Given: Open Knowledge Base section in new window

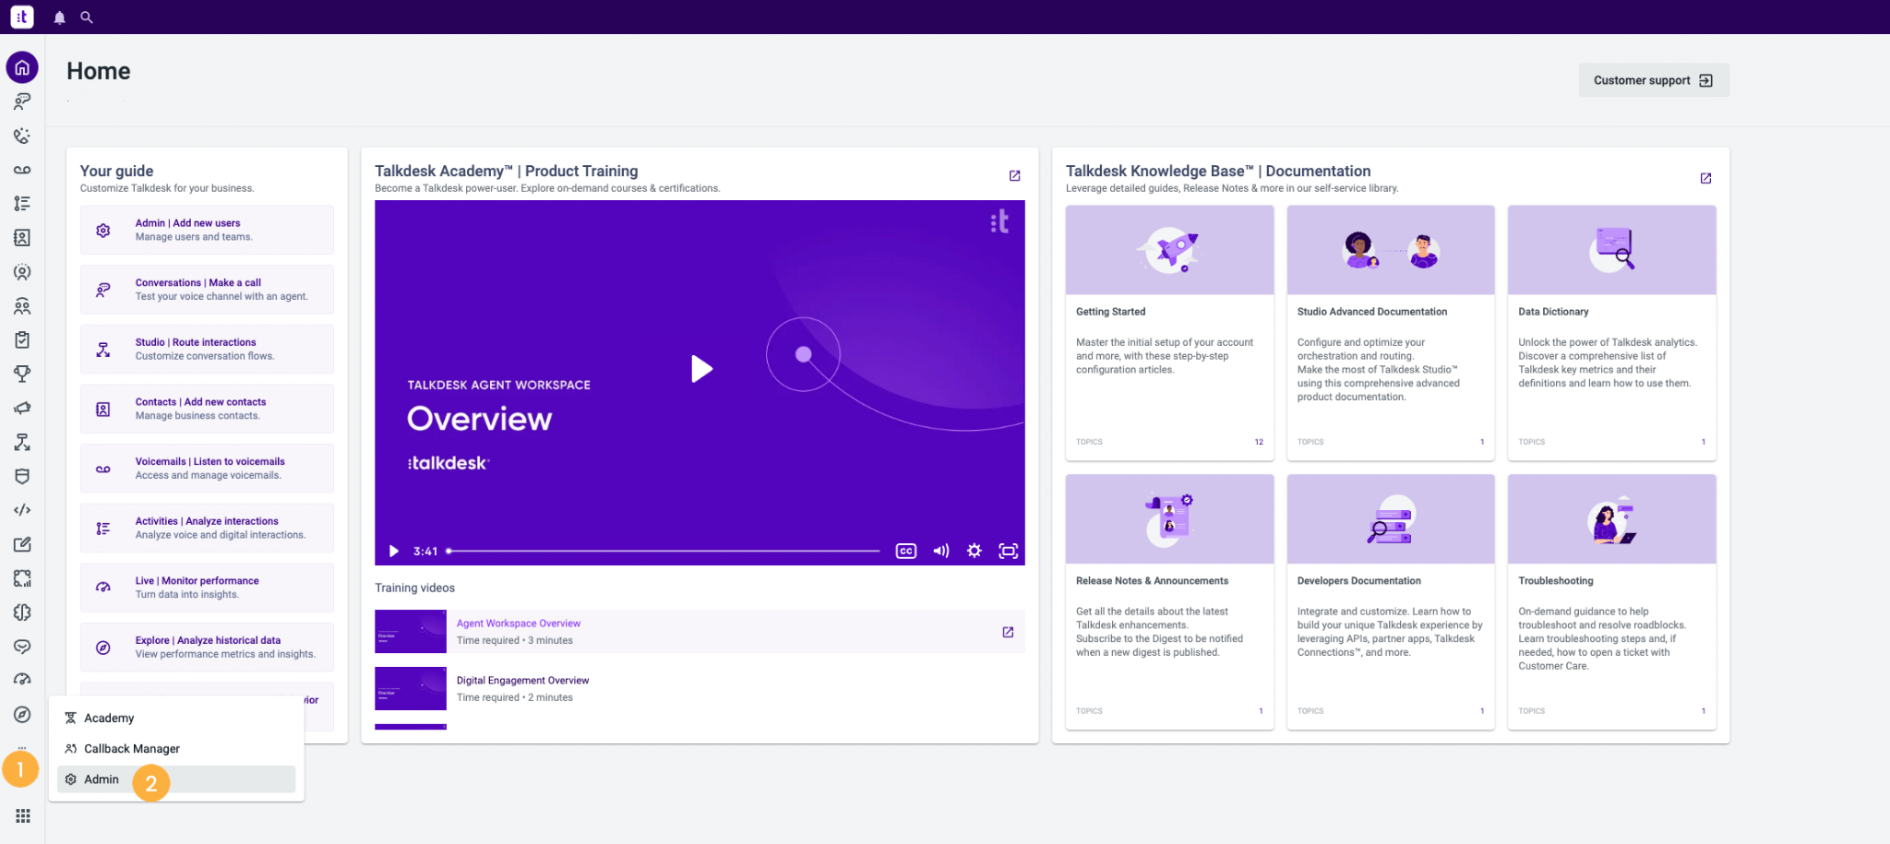Looking at the screenshot, I should tap(1705, 178).
